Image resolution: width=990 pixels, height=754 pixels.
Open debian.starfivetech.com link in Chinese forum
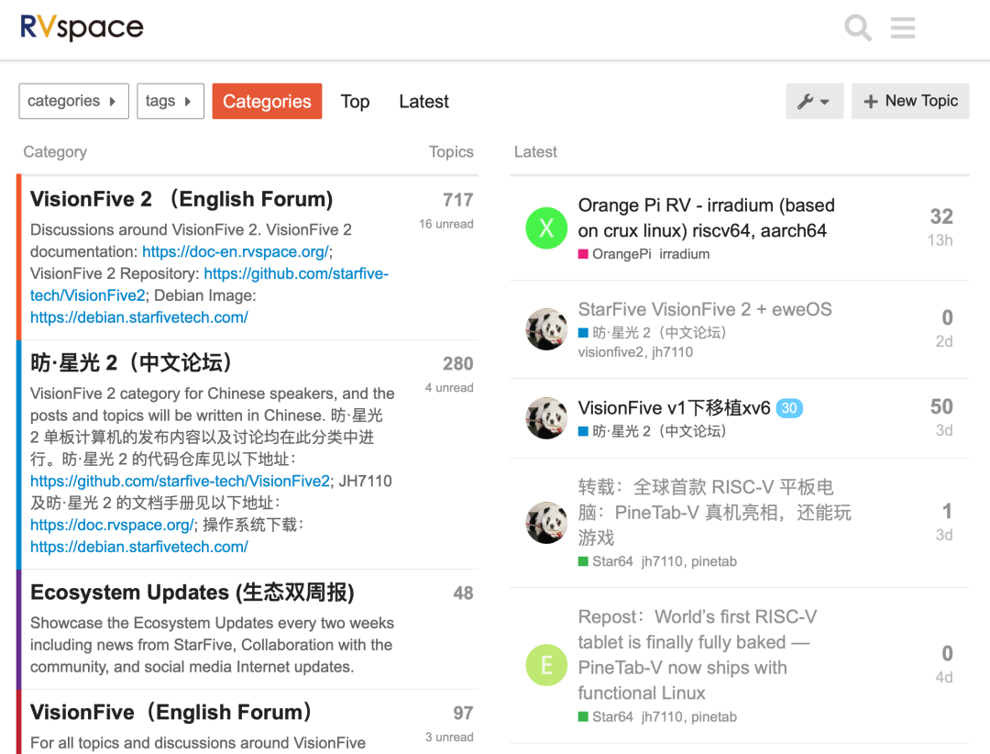[x=139, y=547]
